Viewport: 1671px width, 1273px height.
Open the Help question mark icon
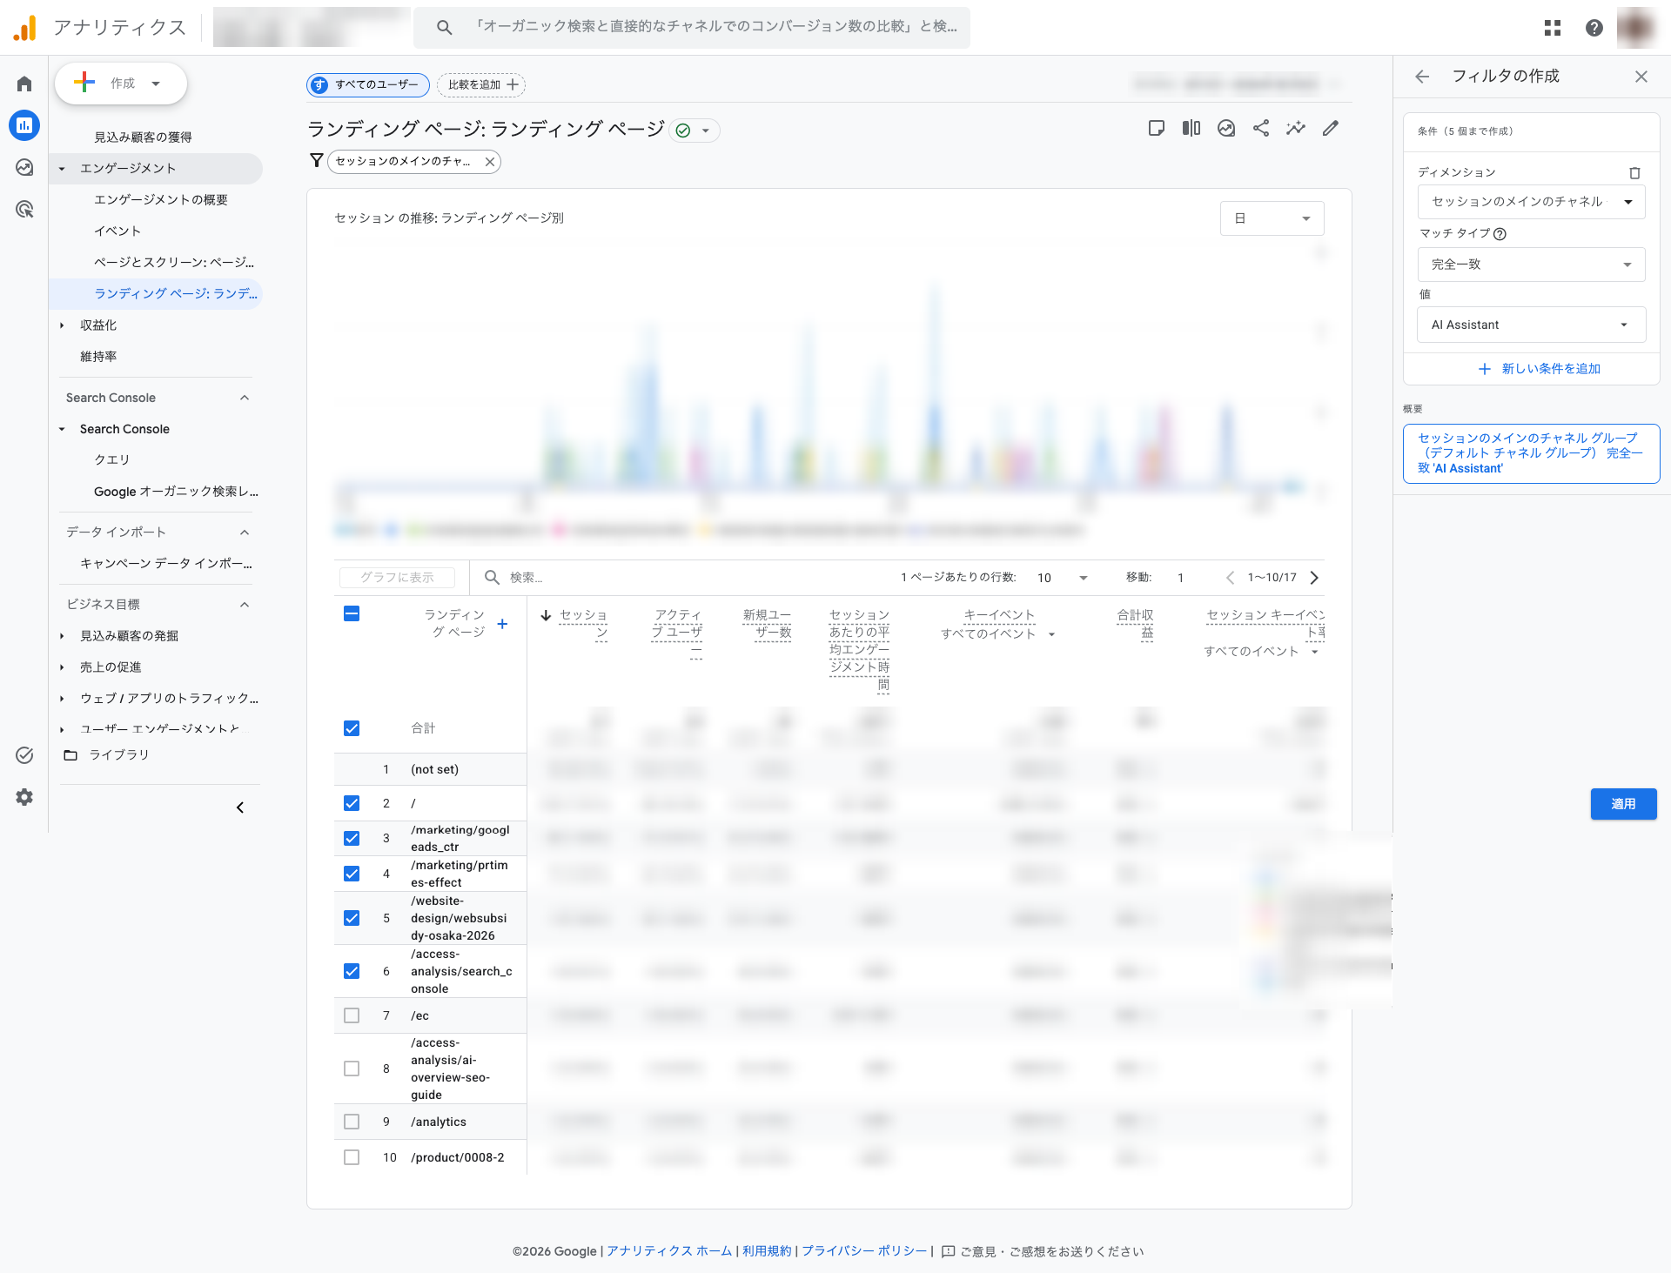[1594, 28]
